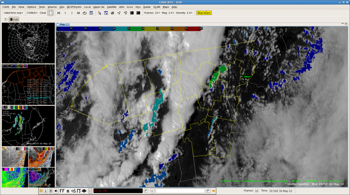350x195 pixels.
Task: Open the CONUS scale dropdown
Action: (x=32, y=13)
